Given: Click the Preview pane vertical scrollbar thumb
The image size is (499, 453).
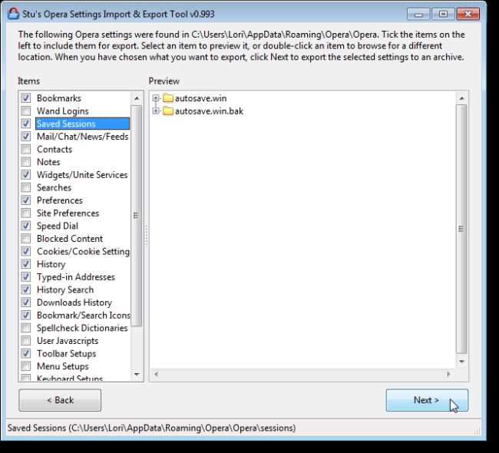Looking at the screenshot, I should pos(461,229).
